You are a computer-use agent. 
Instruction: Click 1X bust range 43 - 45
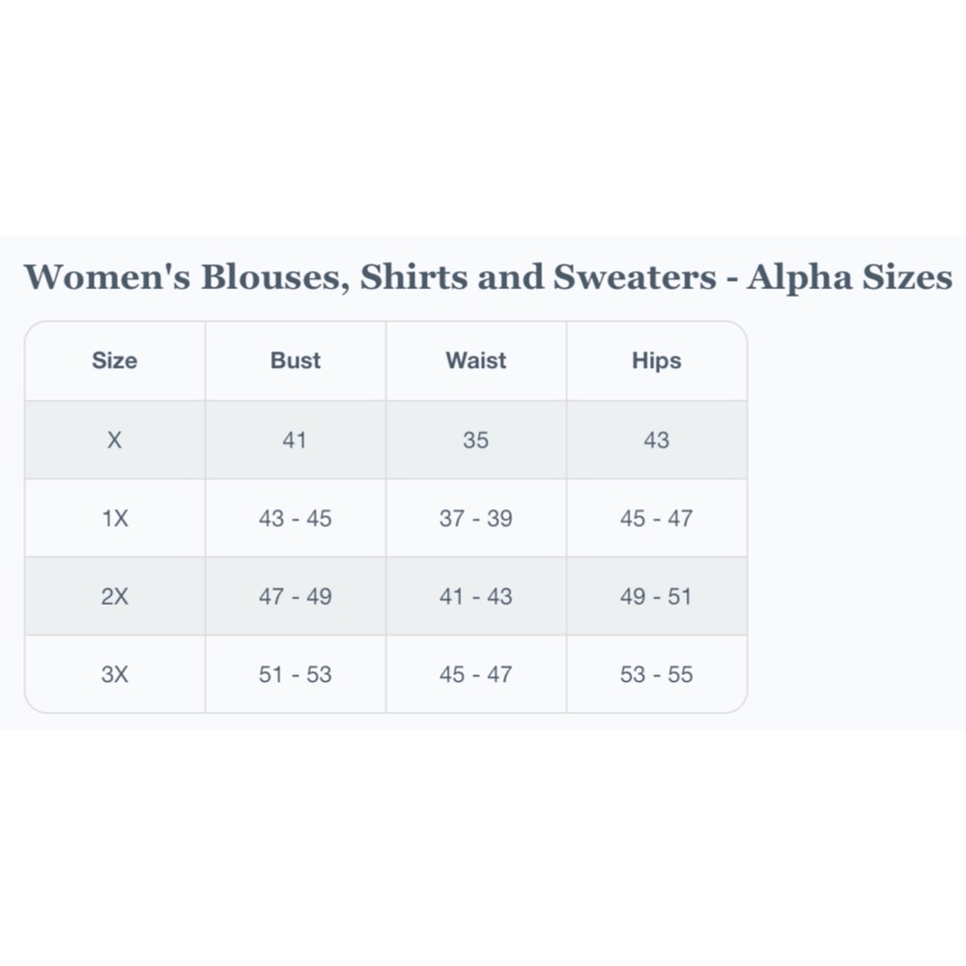pos(295,518)
